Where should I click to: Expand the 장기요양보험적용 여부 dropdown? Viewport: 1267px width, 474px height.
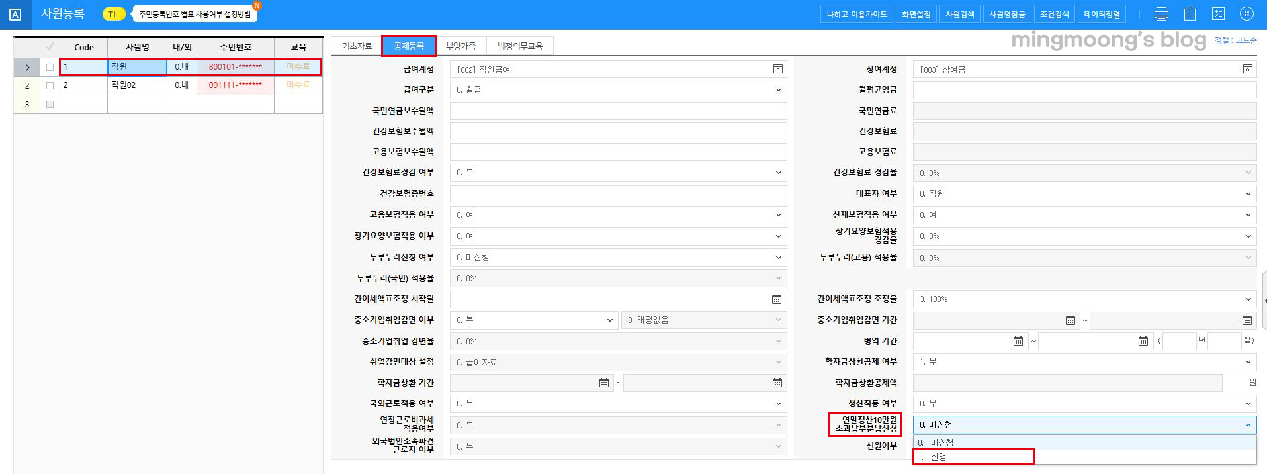click(x=778, y=236)
